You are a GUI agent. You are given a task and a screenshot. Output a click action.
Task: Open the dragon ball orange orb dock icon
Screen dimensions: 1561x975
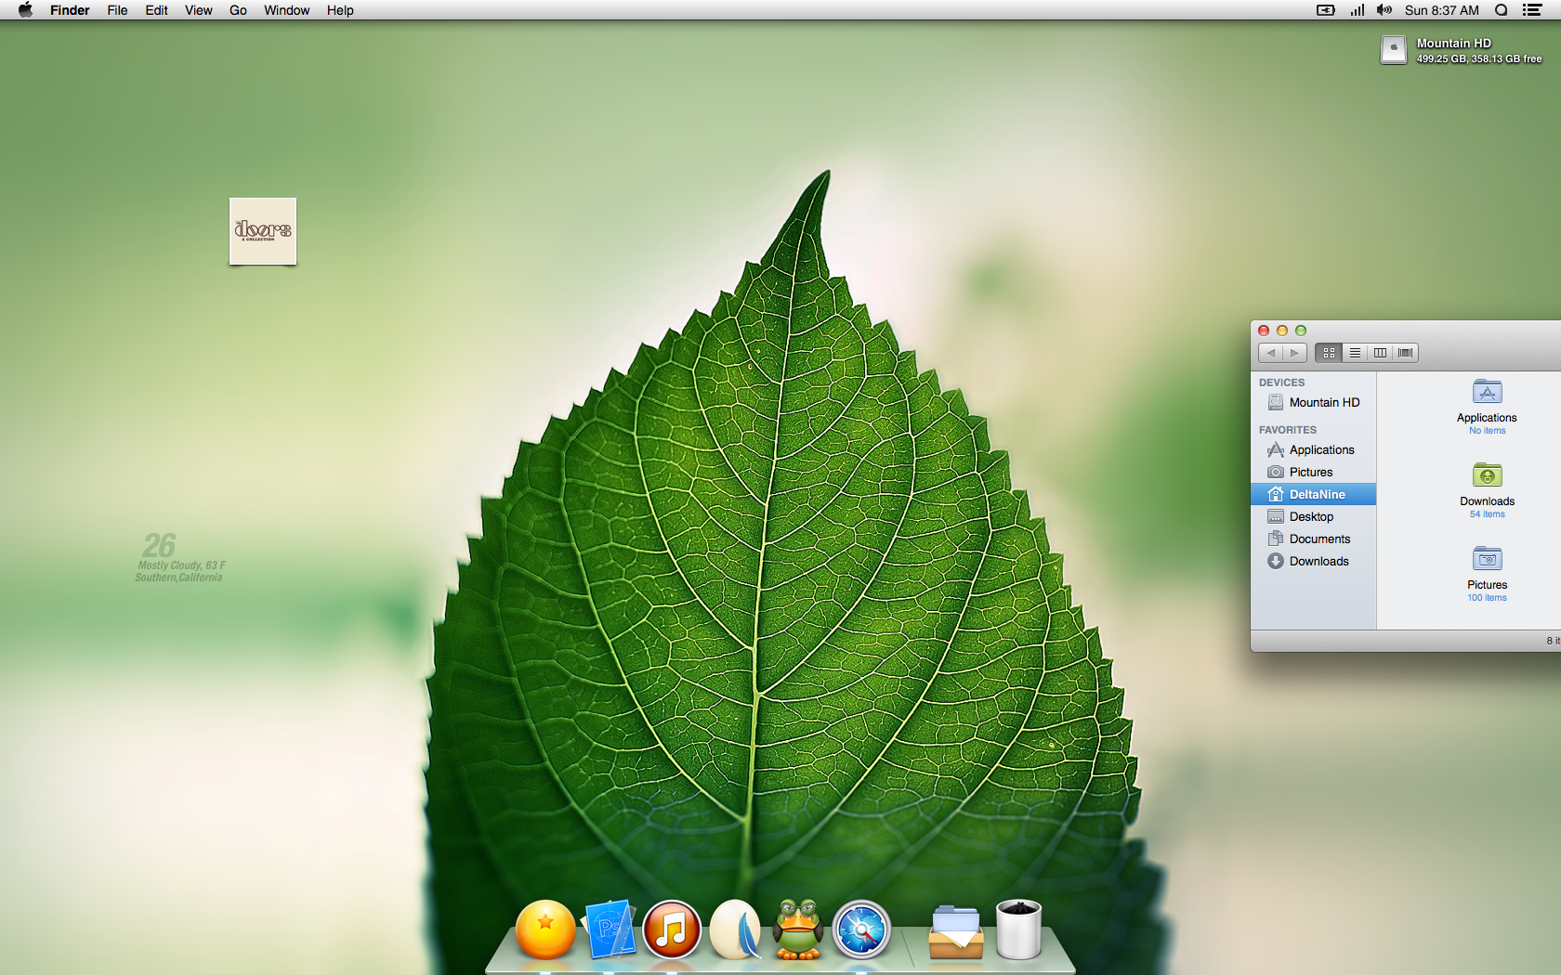point(545,929)
